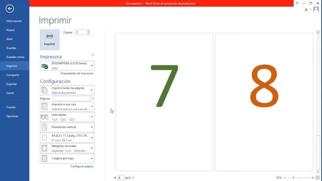
Task: Open the Orientación vertical dropdown
Action: click(67, 127)
